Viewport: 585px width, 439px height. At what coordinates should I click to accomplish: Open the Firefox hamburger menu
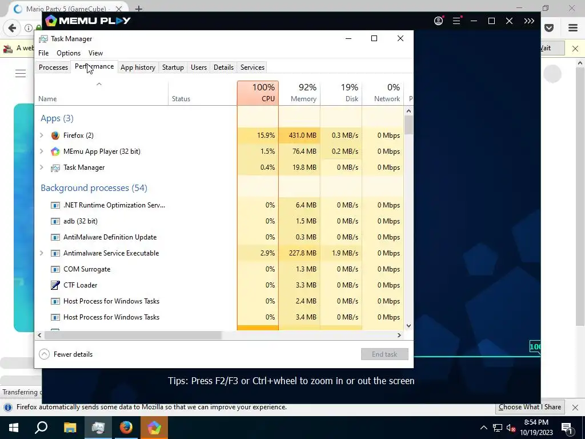click(573, 28)
